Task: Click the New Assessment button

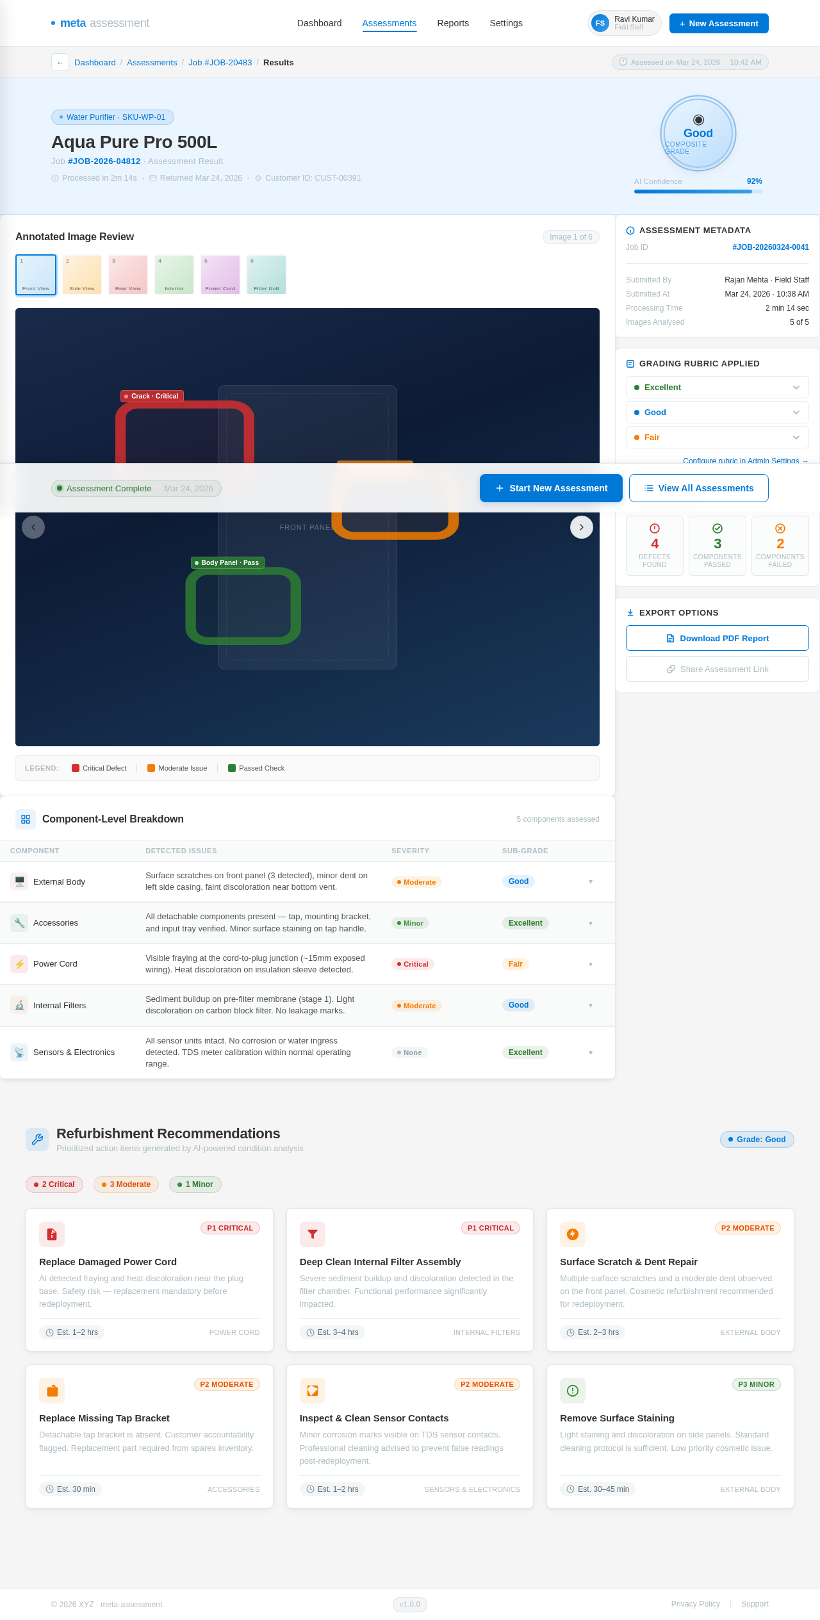Action: coord(719,23)
